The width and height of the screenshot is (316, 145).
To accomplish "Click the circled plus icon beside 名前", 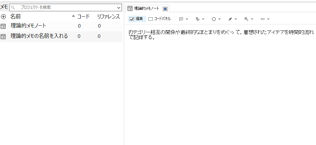I will coord(3,17).
